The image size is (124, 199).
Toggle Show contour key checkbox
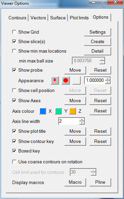click(x=14, y=141)
